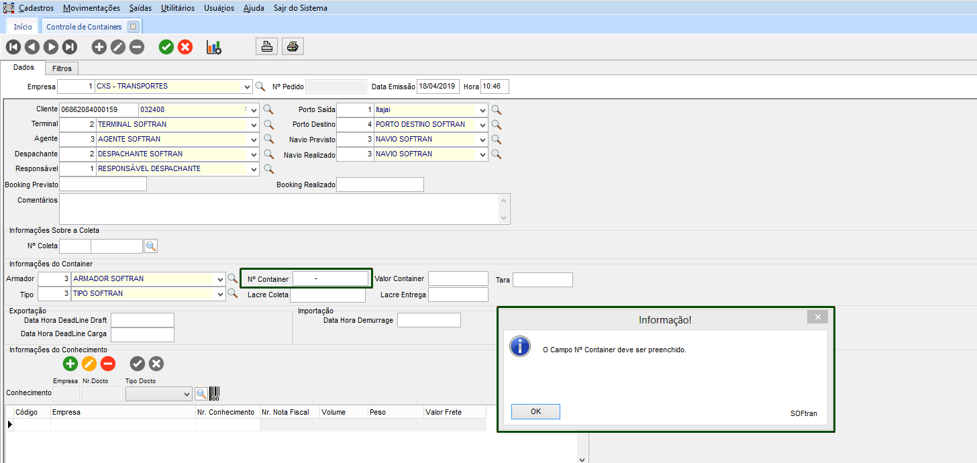Image resolution: width=977 pixels, height=463 pixels.
Task: Switch to the Filtros tab
Action: (x=62, y=68)
